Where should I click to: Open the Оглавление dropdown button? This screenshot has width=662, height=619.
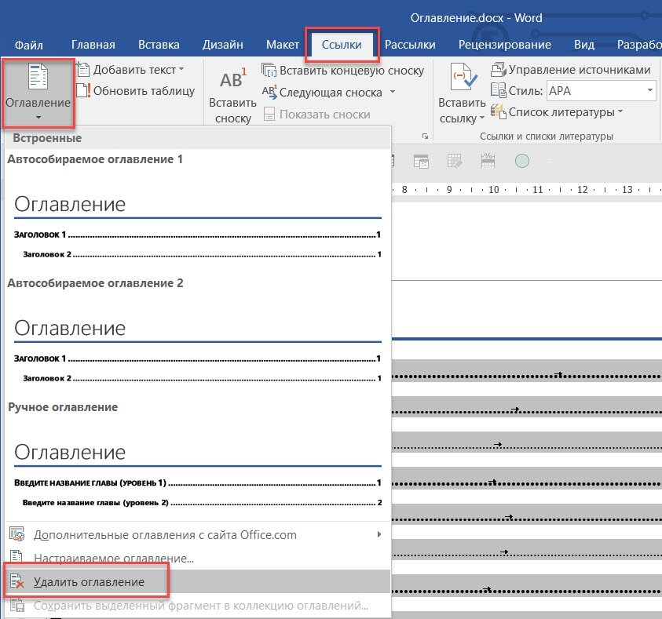point(38,93)
